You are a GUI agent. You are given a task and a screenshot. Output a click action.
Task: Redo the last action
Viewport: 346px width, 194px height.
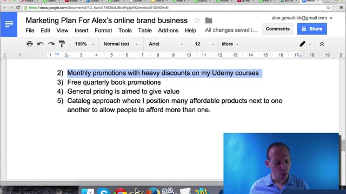pos(51,44)
